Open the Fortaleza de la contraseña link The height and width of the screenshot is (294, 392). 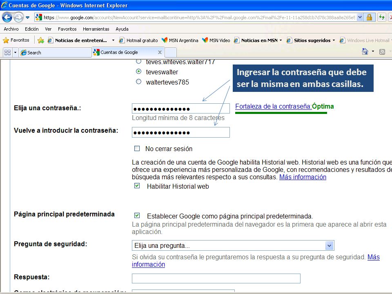(274, 107)
